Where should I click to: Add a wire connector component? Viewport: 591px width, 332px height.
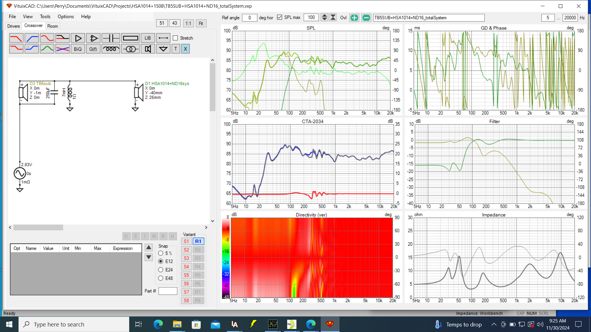point(163,38)
